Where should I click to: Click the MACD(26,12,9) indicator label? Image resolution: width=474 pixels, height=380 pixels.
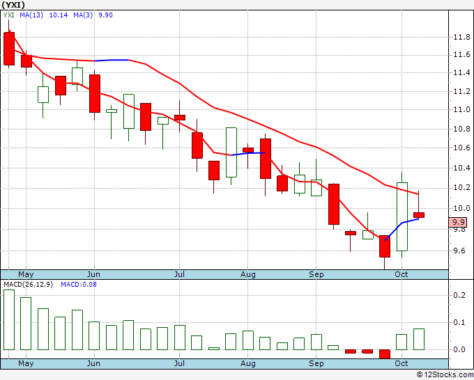click(x=29, y=285)
